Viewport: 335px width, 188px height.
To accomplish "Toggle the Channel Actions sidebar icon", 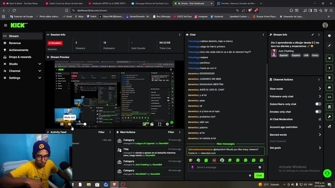I will pyautogui.click(x=329, y=107).
